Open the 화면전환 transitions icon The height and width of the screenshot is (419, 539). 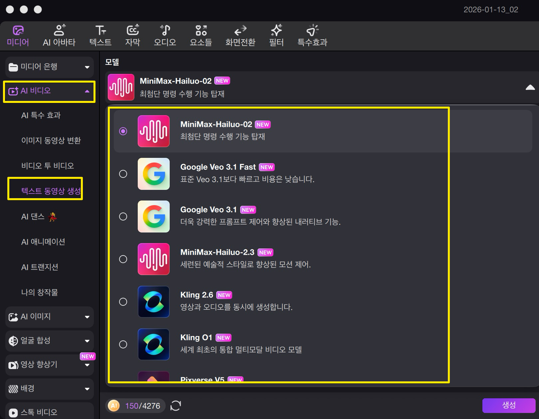point(240,30)
